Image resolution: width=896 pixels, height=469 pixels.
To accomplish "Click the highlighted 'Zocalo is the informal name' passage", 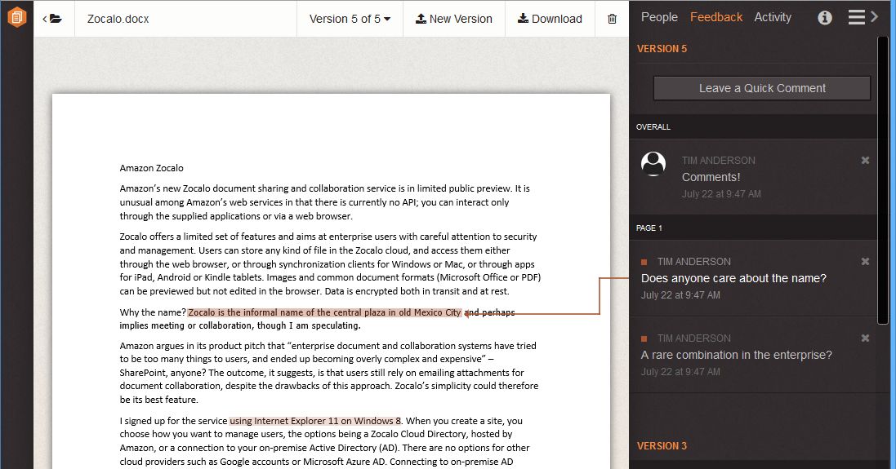I will point(324,312).
